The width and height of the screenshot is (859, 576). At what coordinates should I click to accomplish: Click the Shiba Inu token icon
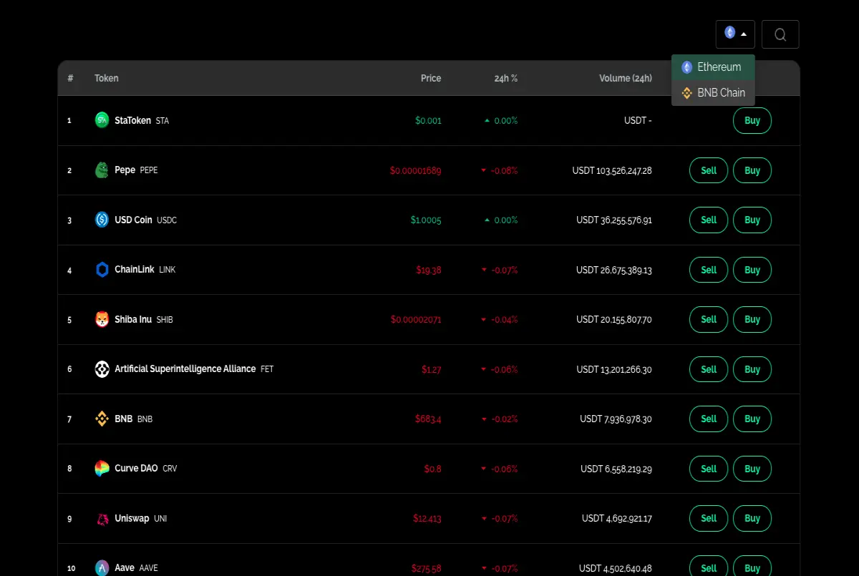(102, 319)
